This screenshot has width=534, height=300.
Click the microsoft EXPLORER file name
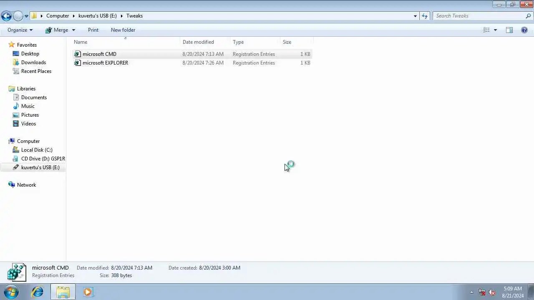[x=105, y=63]
